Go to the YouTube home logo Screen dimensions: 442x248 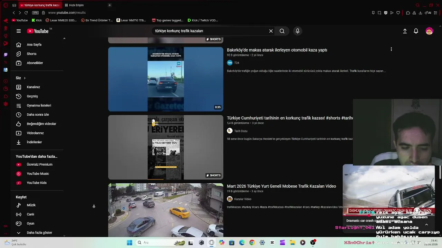(38, 31)
